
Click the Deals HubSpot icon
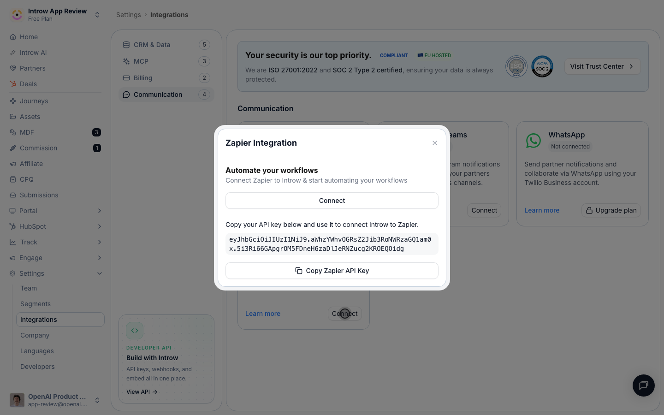coord(13,84)
